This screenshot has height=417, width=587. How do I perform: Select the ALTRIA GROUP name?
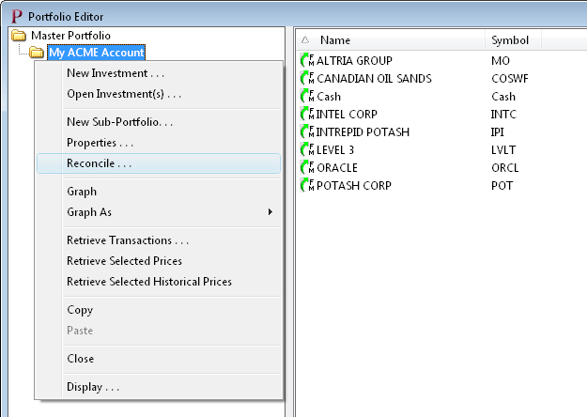354,60
